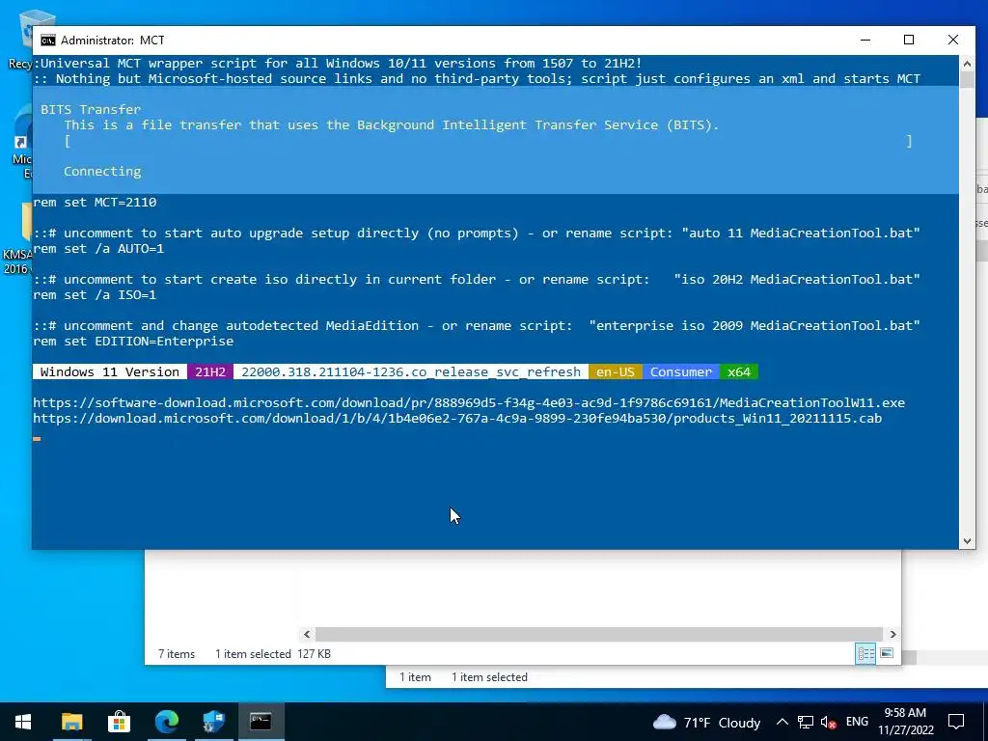Click the Windows 11 Version label
Viewport: 988px width, 741px height.
pos(110,372)
